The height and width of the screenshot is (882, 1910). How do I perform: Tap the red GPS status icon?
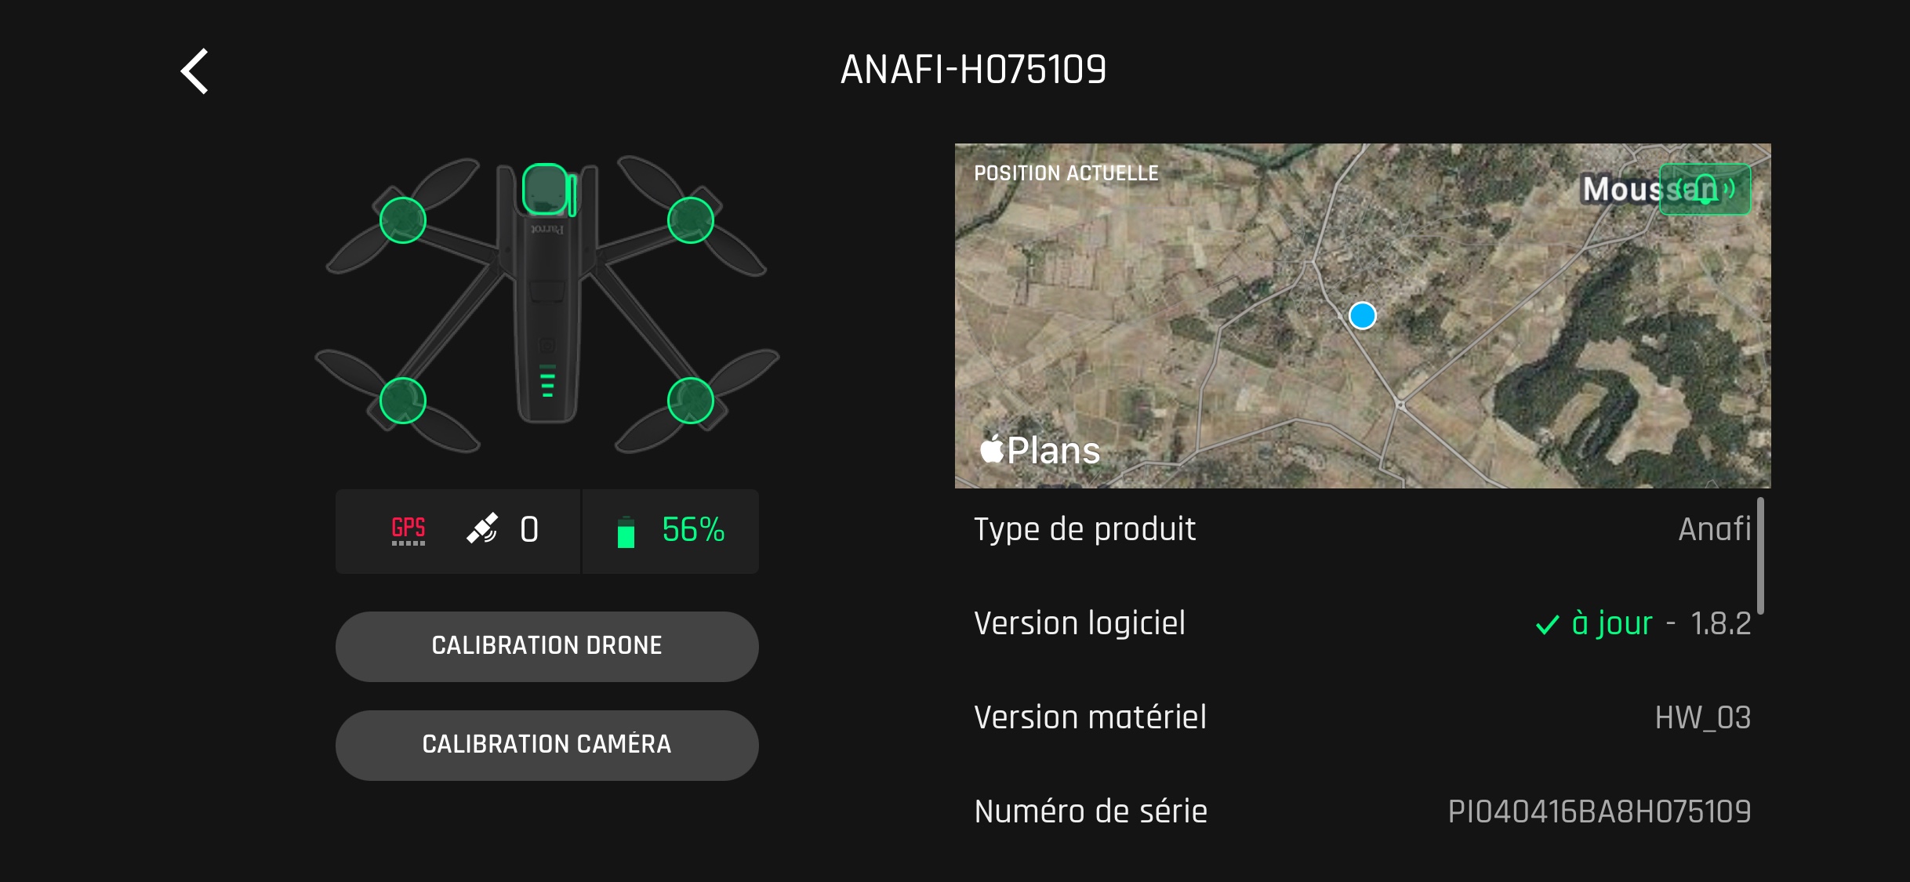click(409, 531)
